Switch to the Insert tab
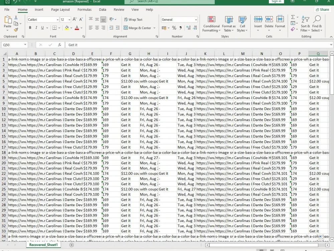The height and width of the screenshot is (251, 334). tap(39, 10)
